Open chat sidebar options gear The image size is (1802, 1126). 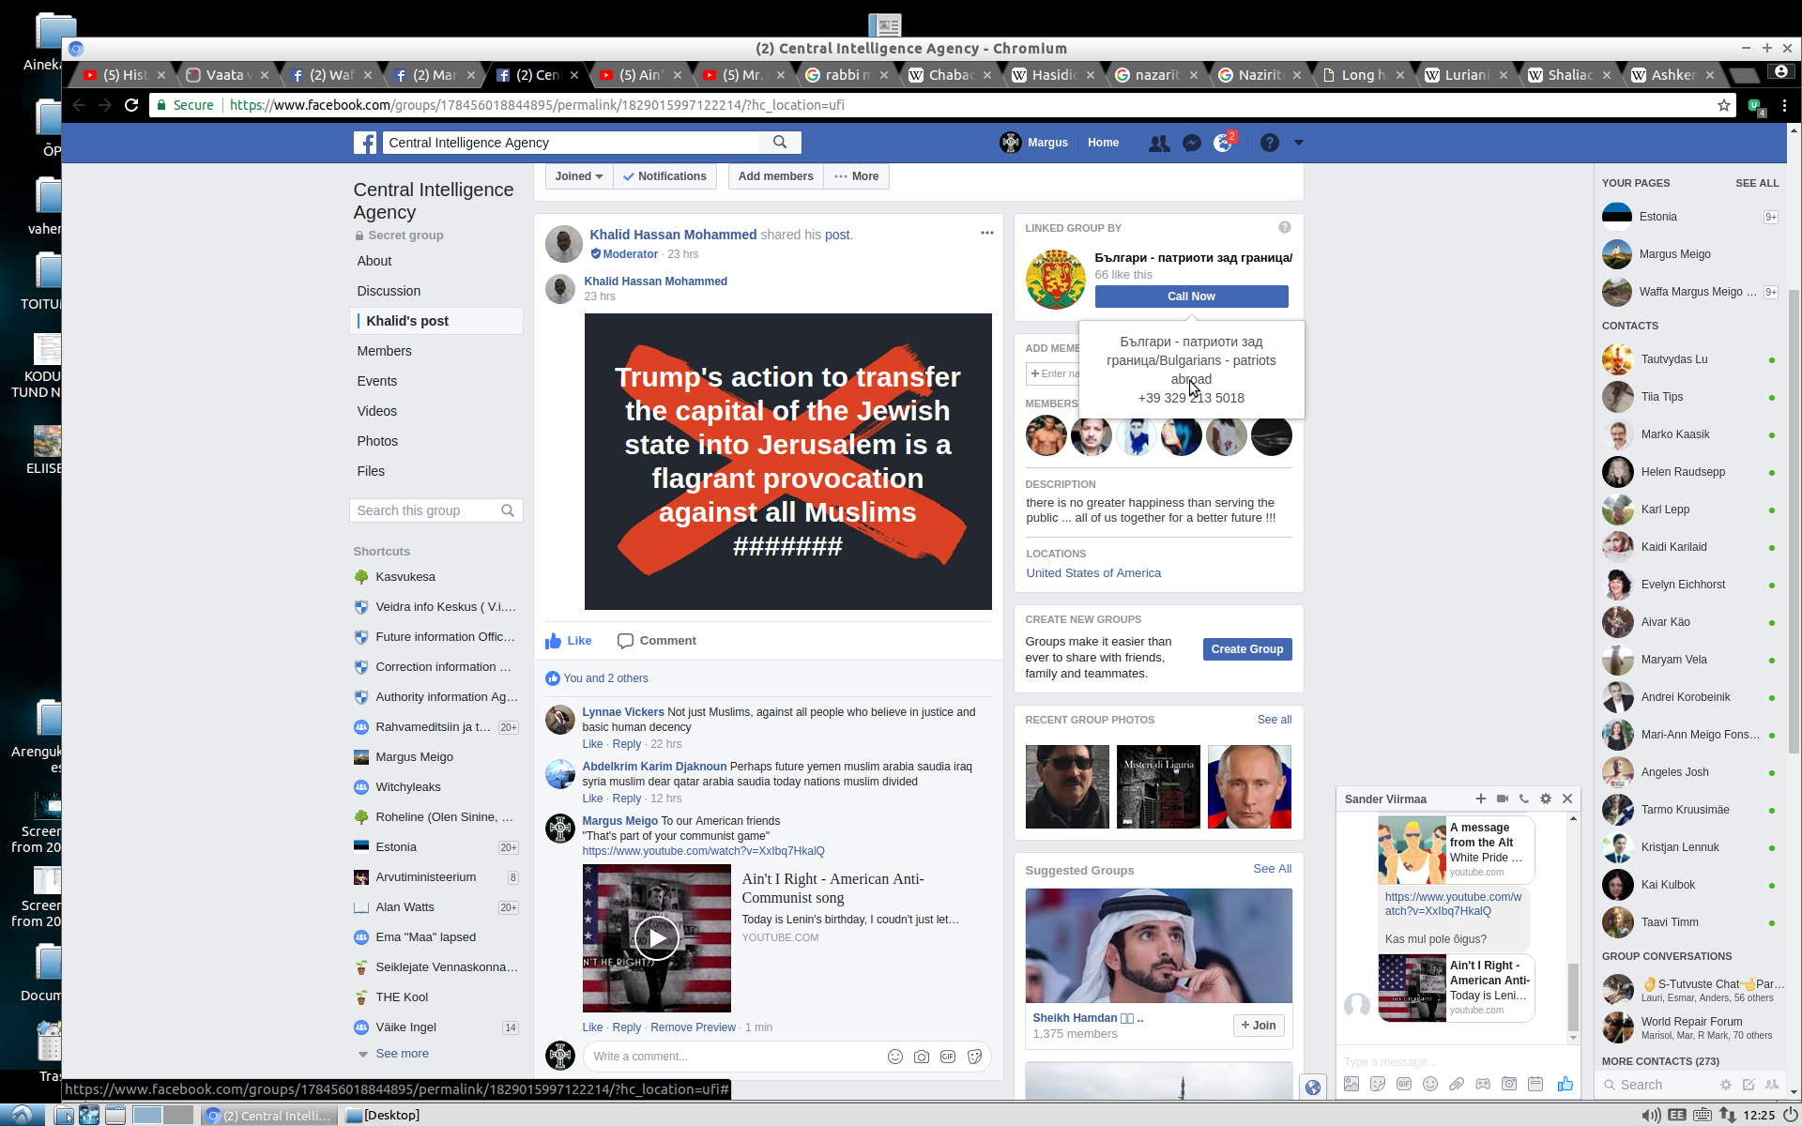point(1726,1085)
